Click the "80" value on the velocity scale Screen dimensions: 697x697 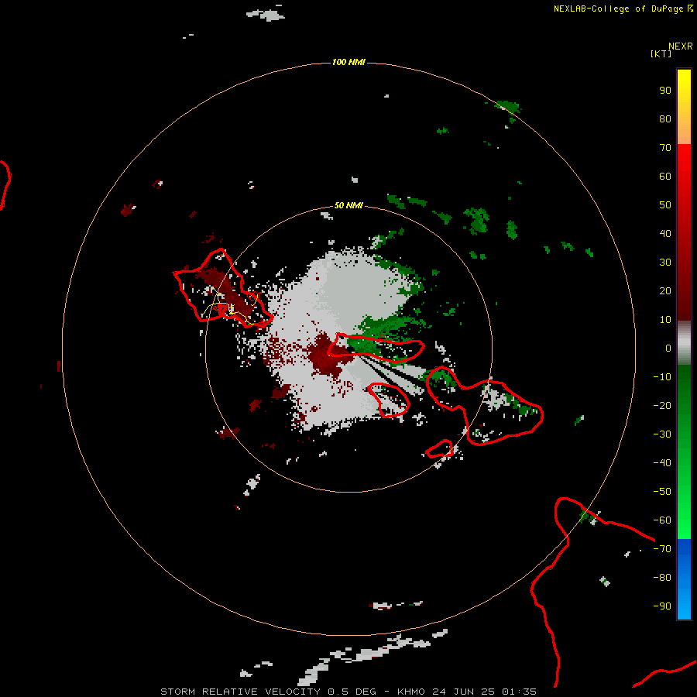[665, 119]
